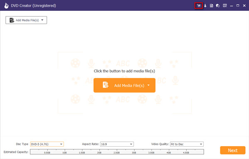The width and height of the screenshot is (249, 159).
Task: Open the Aspect Ratio 16:9 dropdown
Action: coord(117,144)
